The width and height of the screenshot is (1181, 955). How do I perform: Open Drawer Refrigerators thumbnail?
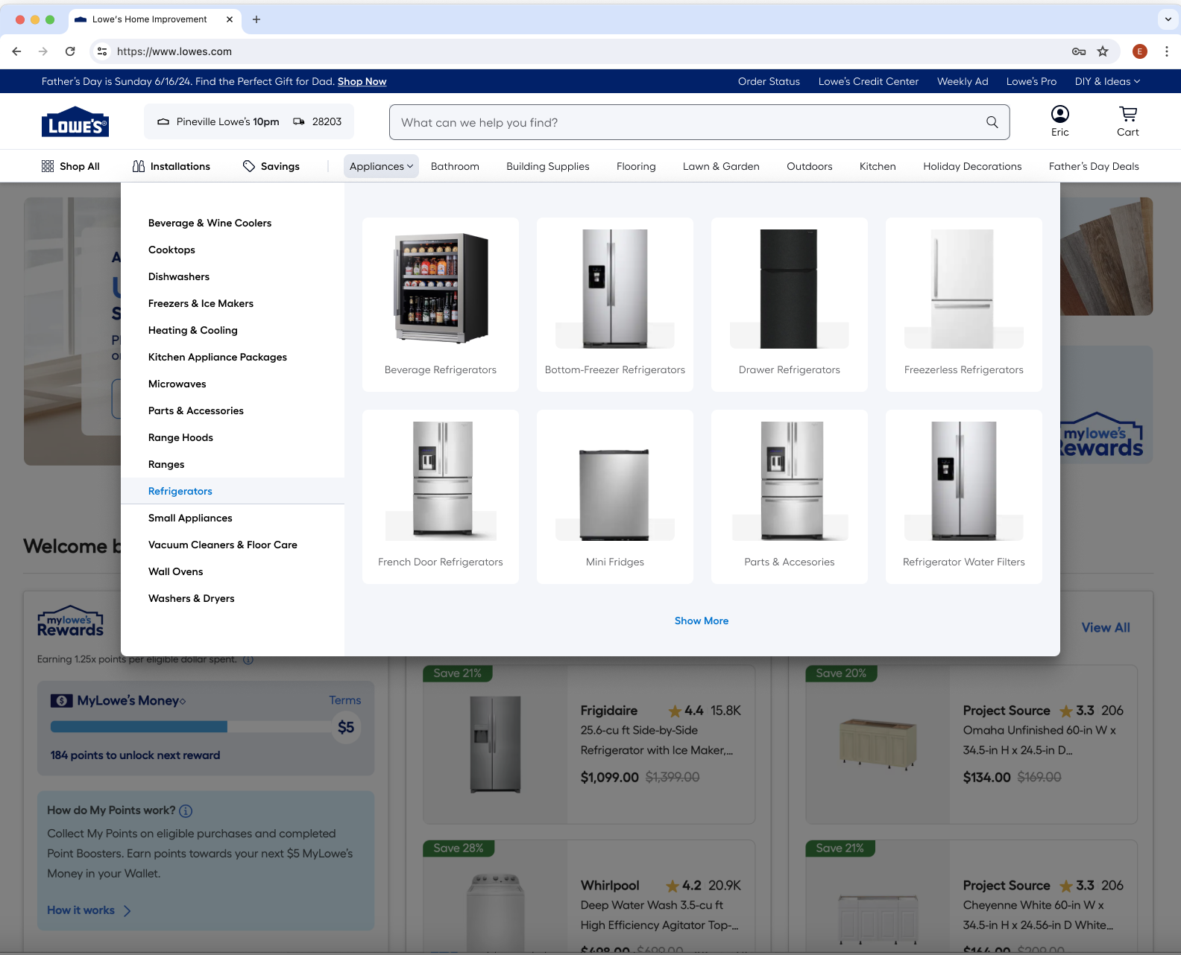(x=790, y=305)
